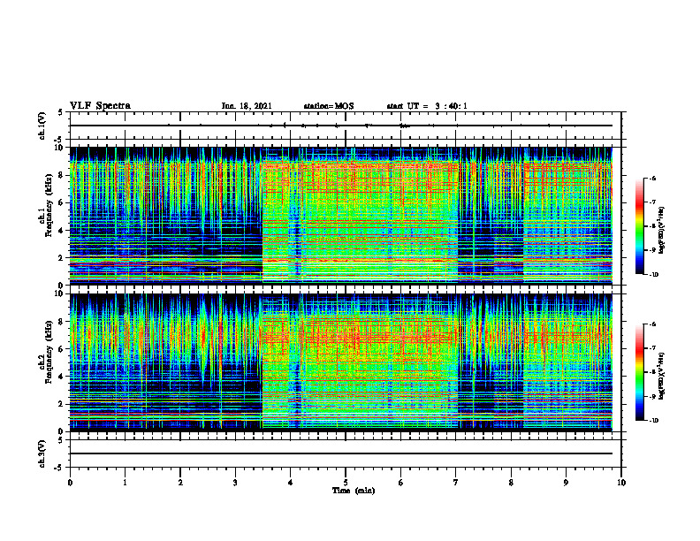Click the "Time (min)" axis label
Viewport: 700px width, 541px height.
[x=354, y=491]
